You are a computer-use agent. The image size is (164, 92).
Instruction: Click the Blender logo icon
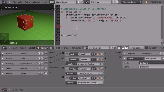[146, 2]
